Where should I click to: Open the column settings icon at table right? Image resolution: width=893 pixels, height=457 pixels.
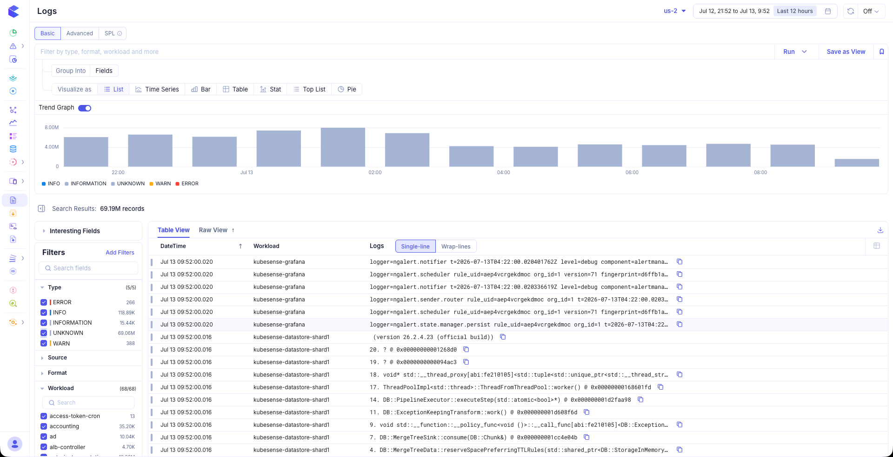pyautogui.click(x=877, y=246)
